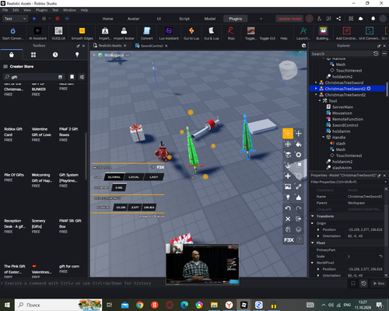Open the Toolbox Recent clock tab
The image size is (389, 311).
[x=55, y=54]
